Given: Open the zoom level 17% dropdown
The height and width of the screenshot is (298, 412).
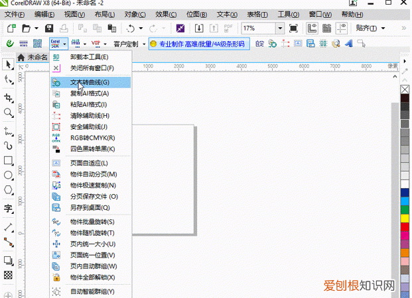Looking at the screenshot, I should (280, 28).
